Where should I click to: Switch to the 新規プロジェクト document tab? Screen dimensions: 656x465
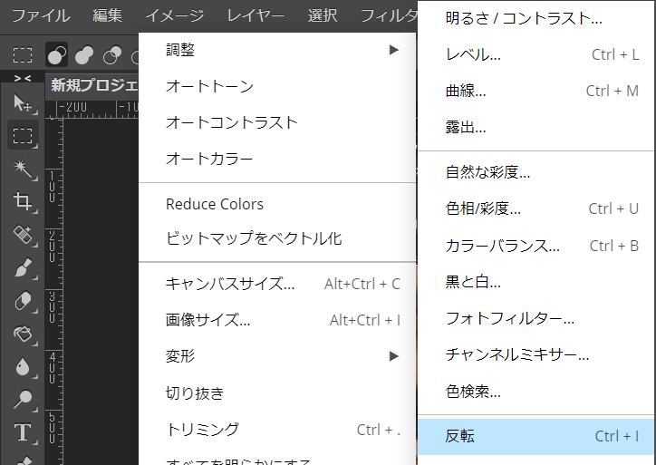[94, 85]
